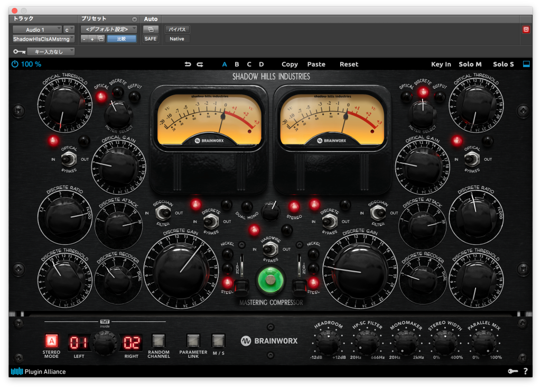This screenshot has height=388, width=541.
Task: Click the preset plus button
Action: pos(92,39)
